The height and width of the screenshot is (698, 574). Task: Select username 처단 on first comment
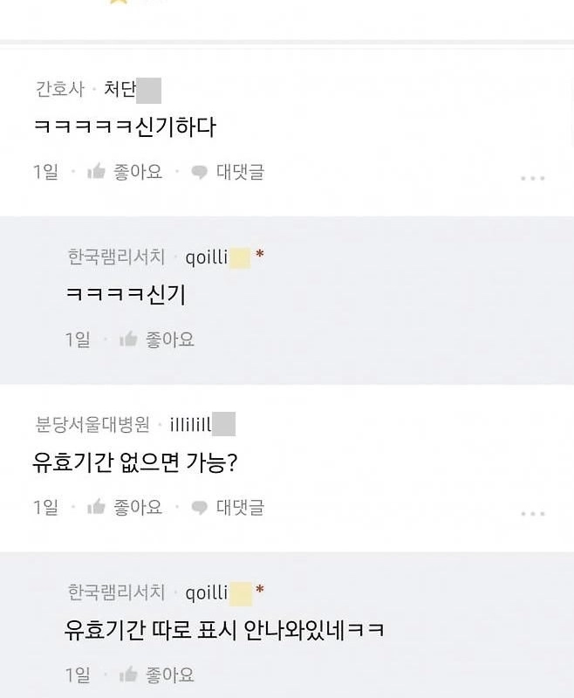coord(120,89)
